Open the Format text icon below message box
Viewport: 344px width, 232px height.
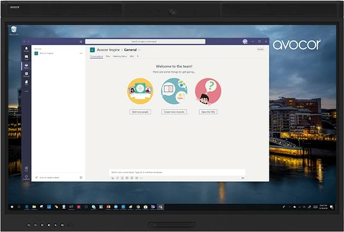coord(112,178)
